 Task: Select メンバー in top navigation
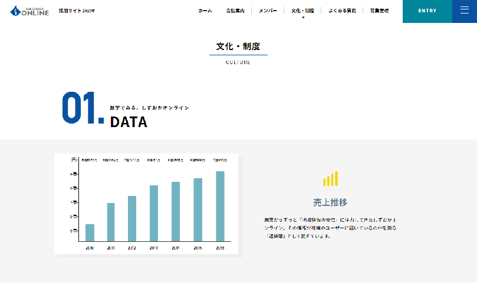point(268,11)
